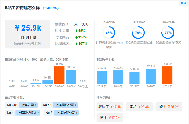Click the B站工资待遇怎么样 heading

pyautogui.click(x=22, y=8)
